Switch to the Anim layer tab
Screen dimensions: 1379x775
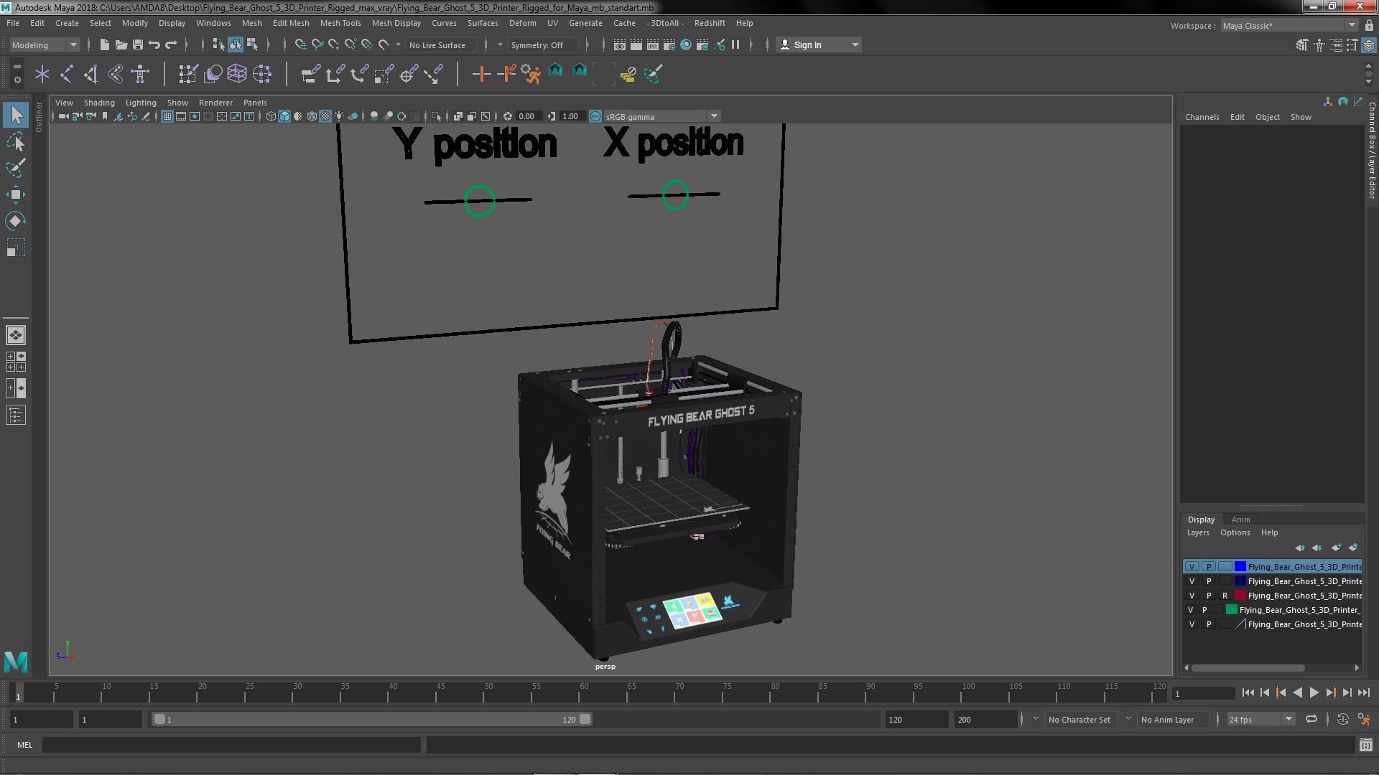1240,520
